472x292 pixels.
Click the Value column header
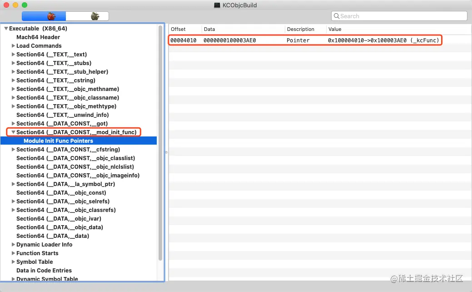coord(398,29)
